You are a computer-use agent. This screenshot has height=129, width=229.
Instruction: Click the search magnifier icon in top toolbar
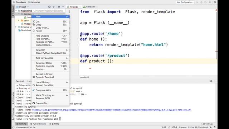tap(215, 2)
